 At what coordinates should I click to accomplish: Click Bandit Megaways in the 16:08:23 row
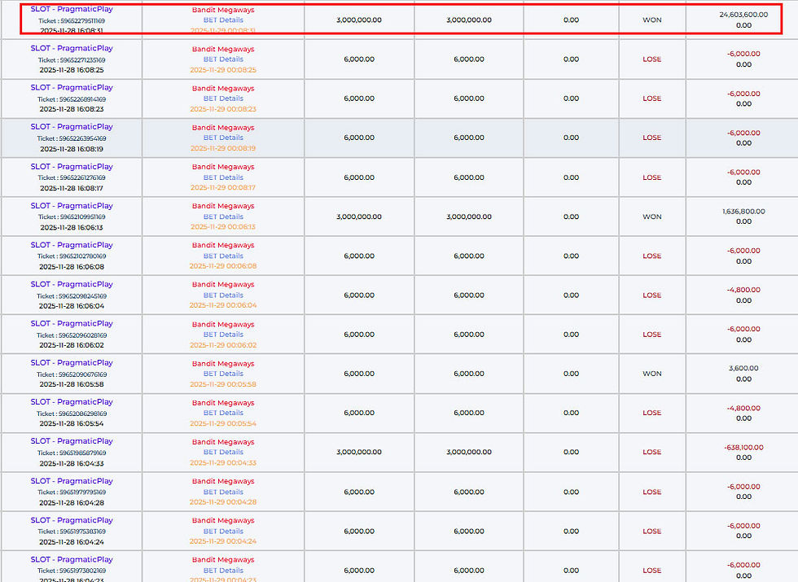223,88
